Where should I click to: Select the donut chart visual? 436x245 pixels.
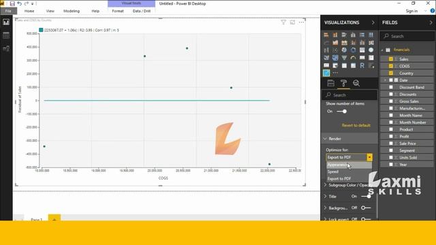coord(353,50)
